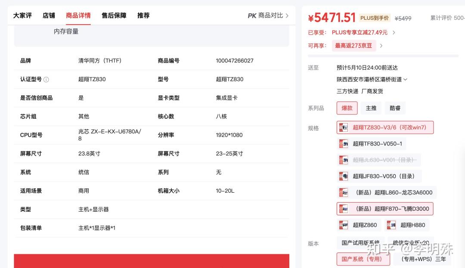Choose spec 超翔H880
Screen dimensions: 465x268
click(x=406, y=225)
